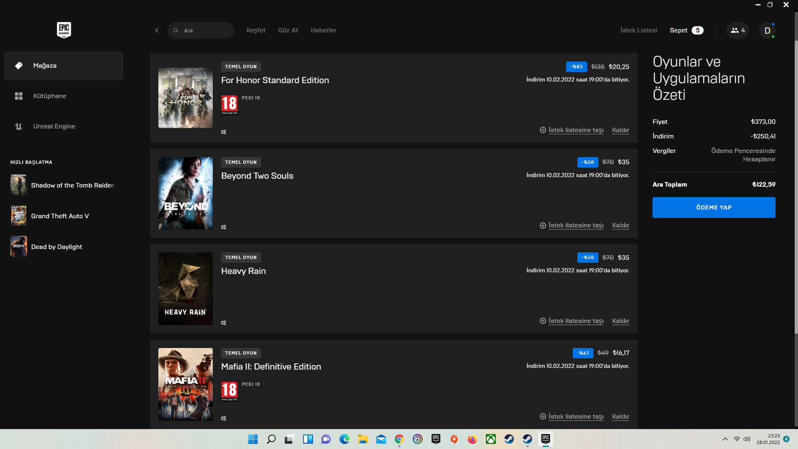Open the Haberler tab

click(x=323, y=30)
